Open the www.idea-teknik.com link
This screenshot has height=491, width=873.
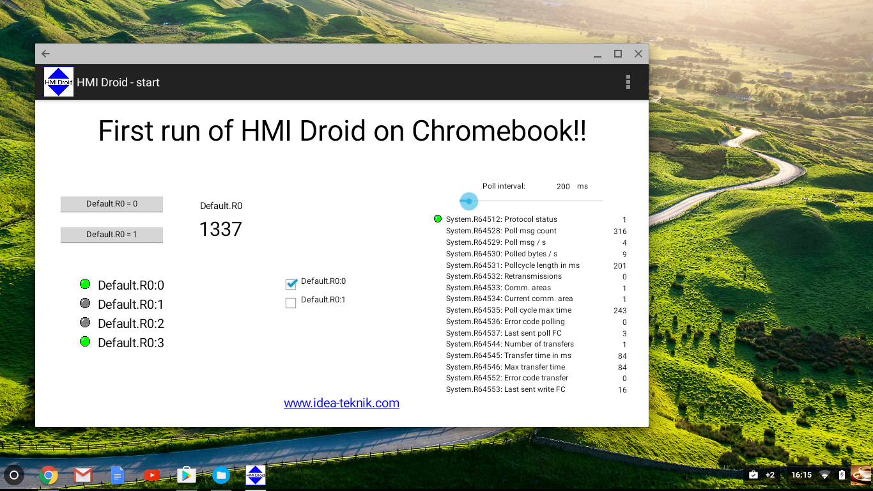(x=341, y=403)
